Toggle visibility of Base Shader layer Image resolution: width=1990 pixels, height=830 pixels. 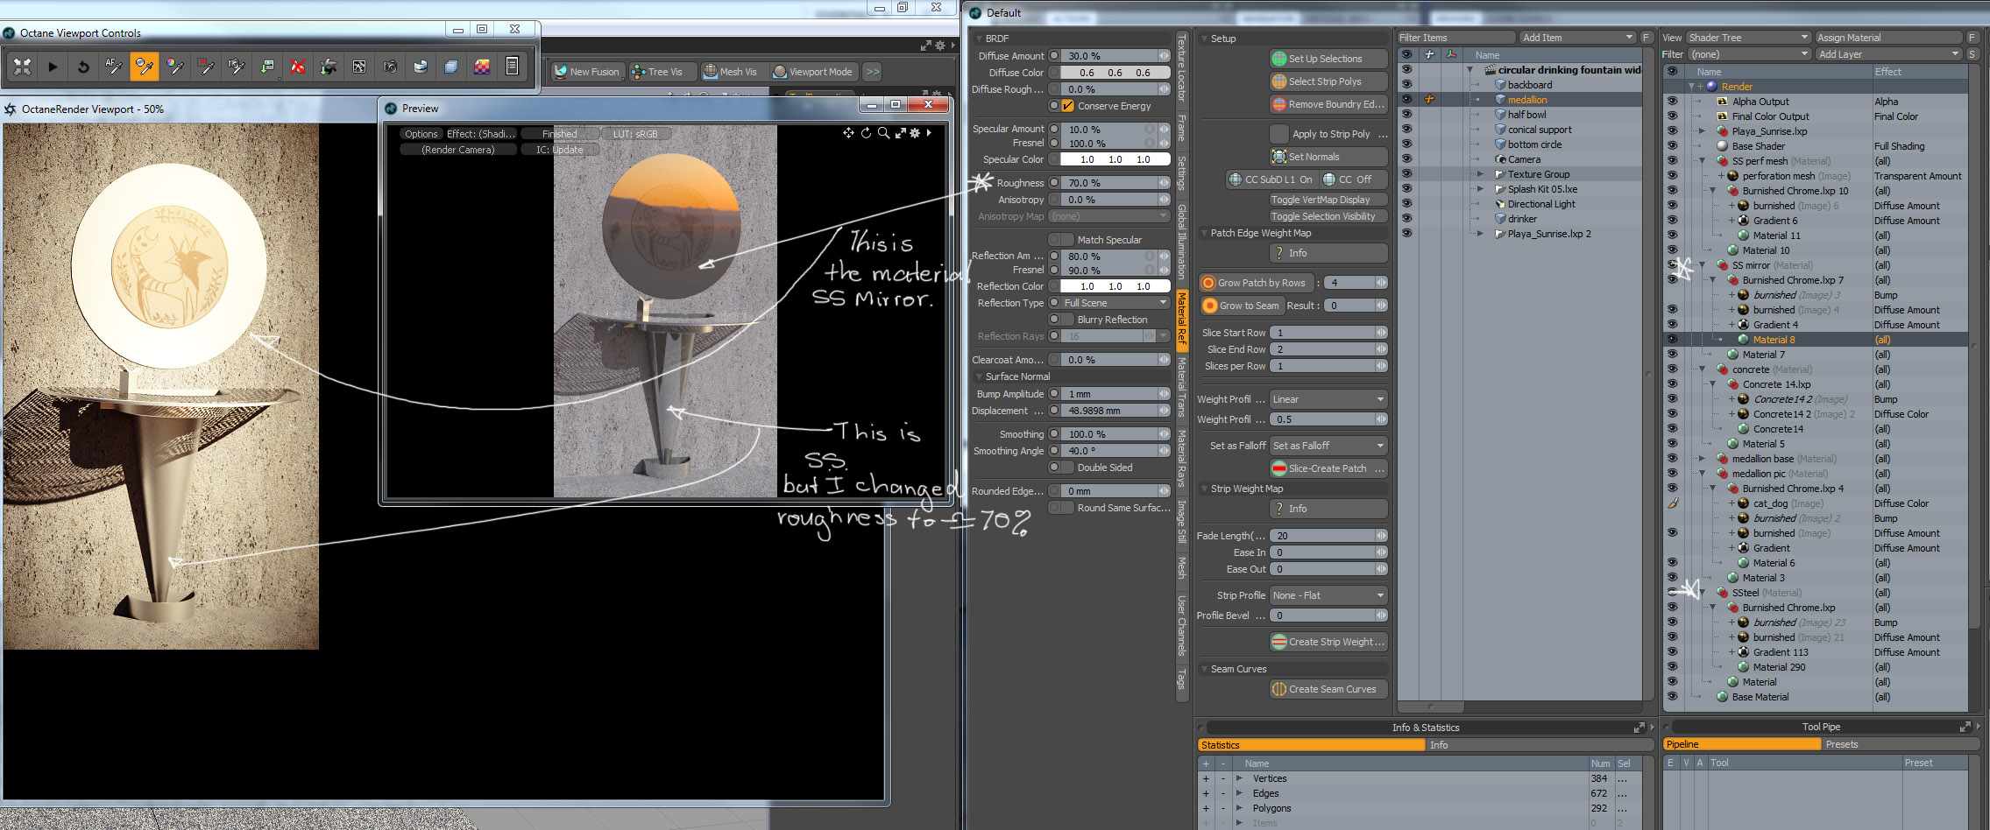(x=1673, y=146)
